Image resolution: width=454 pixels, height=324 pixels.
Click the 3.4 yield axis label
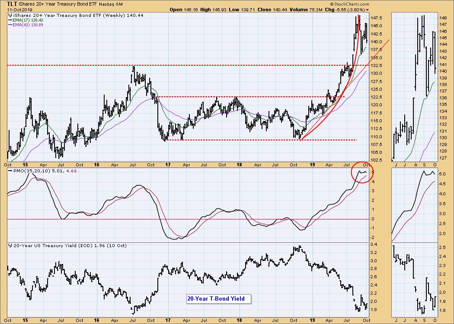point(374,245)
